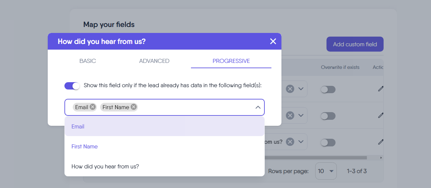Select 'How did you hear from us?' option
Viewport: 431px width, 188px height.
[105, 166]
